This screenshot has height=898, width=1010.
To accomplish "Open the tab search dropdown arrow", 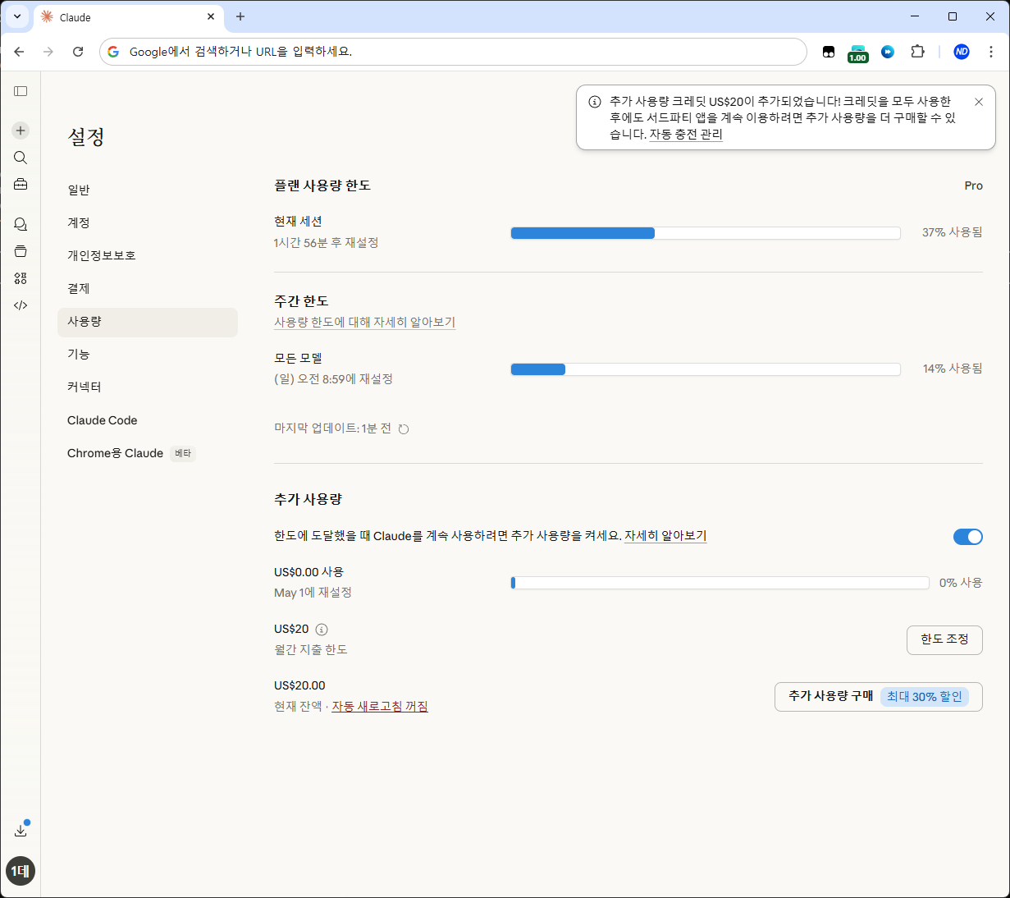I will pyautogui.click(x=16, y=16).
